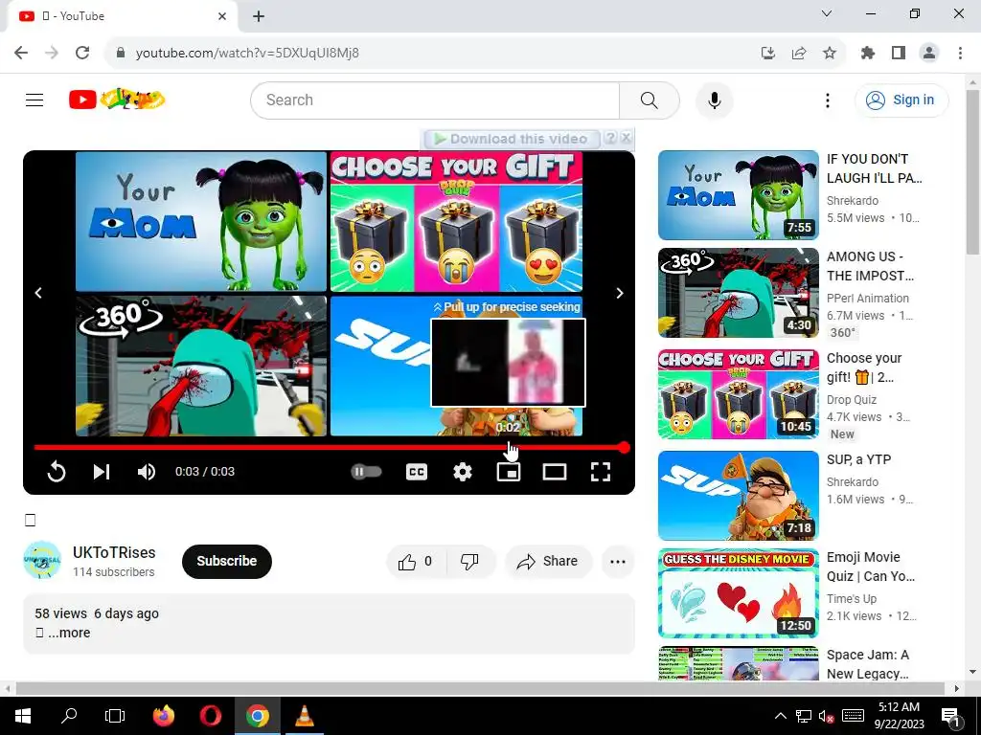Open tab search chevron
Image resolution: width=981 pixels, height=735 pixels.
pos(827,13)
